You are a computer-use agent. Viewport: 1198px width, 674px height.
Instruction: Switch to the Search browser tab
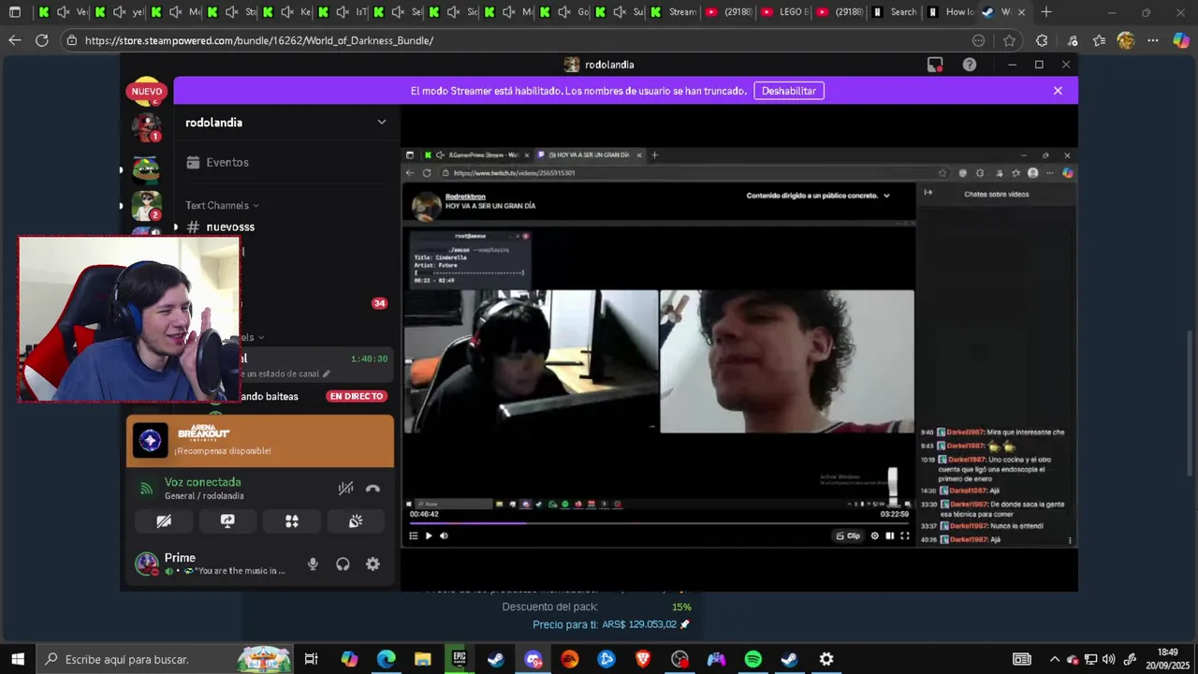pyautogui.click(x=894, y=12)
